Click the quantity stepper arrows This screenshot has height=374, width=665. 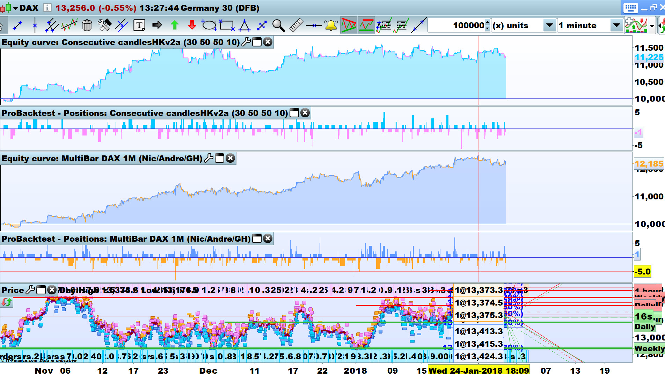(x=488, y=25)
